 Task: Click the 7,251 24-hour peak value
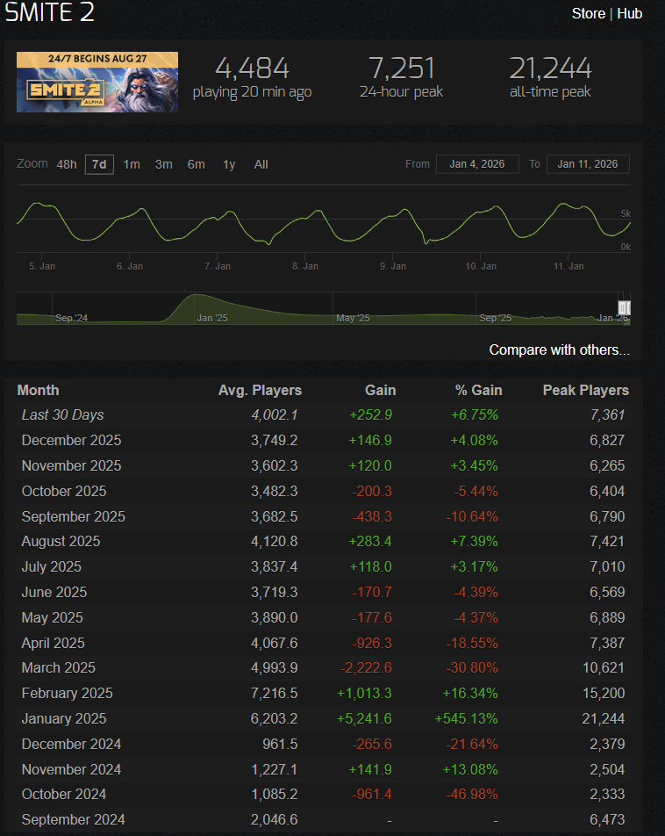401,68
